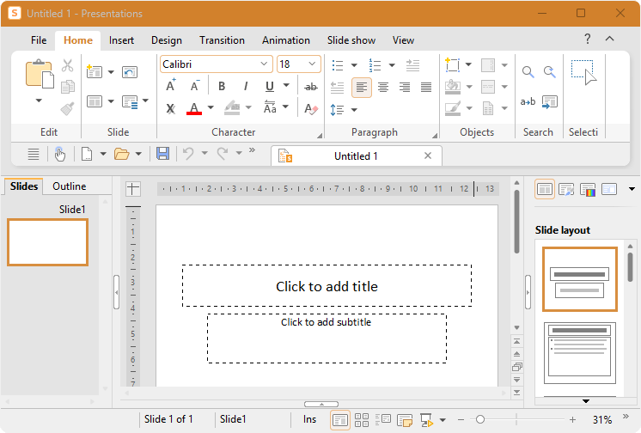Switch to the Outline tab
Image resolution: width=641 pixels, height=433 pixels.
pos(70,186)
